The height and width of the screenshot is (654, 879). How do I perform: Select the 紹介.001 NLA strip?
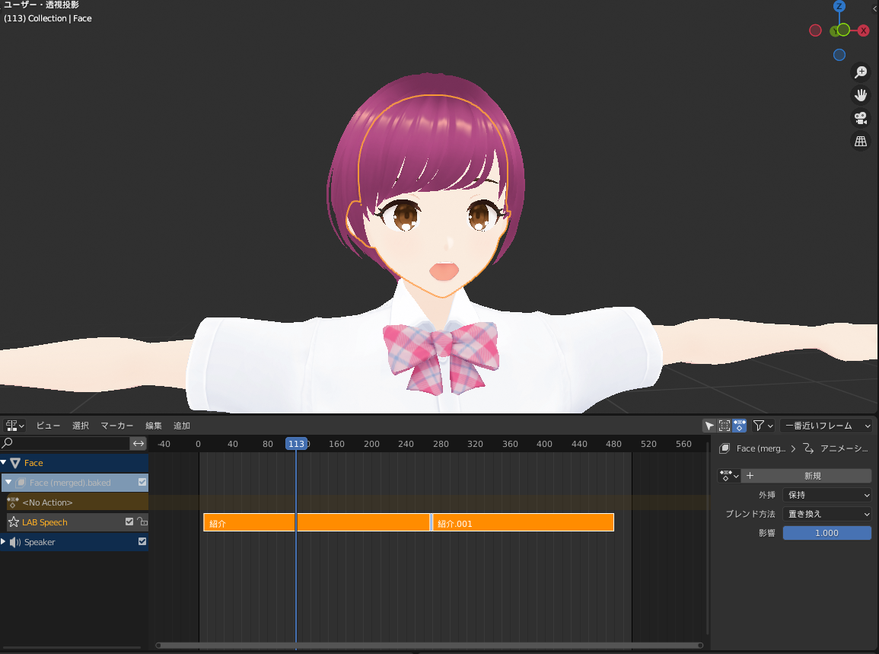pyautogui.click(x=523, y=522)
